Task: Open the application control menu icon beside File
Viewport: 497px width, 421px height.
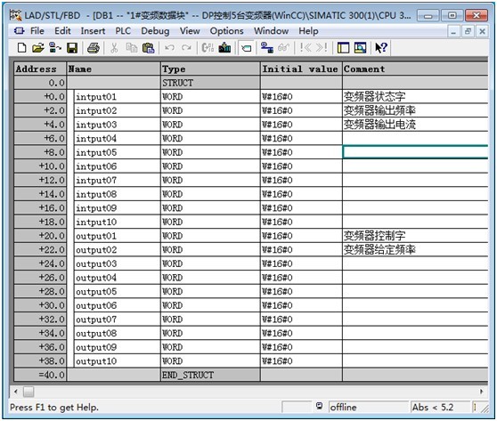Action: (x=19, y=31)
